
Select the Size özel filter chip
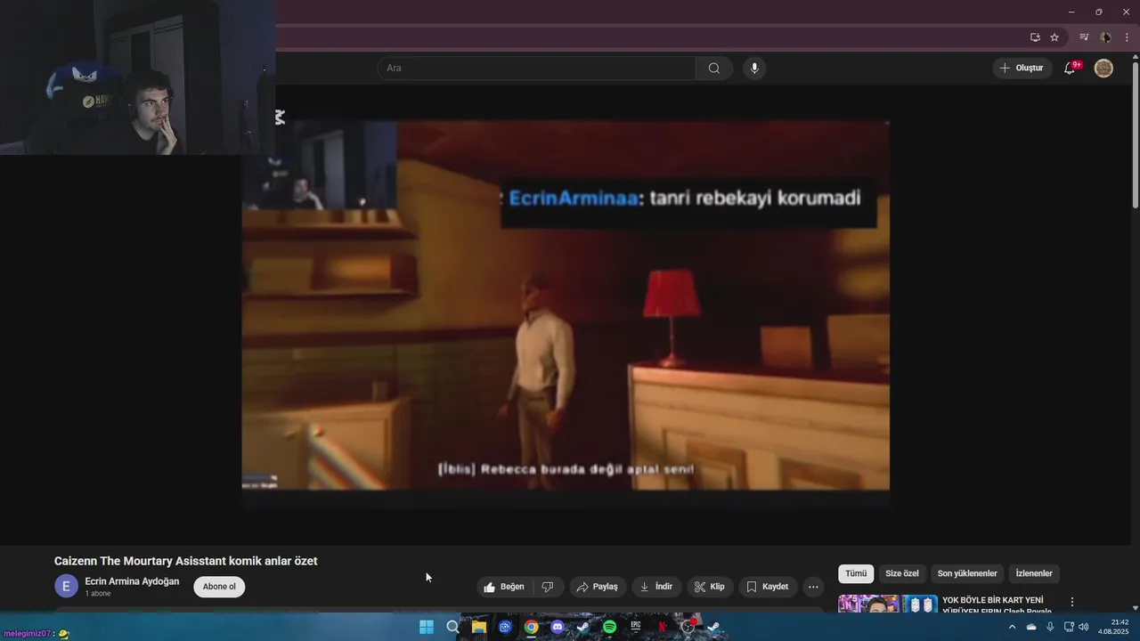pyautogui.click(x=902, y=573)
